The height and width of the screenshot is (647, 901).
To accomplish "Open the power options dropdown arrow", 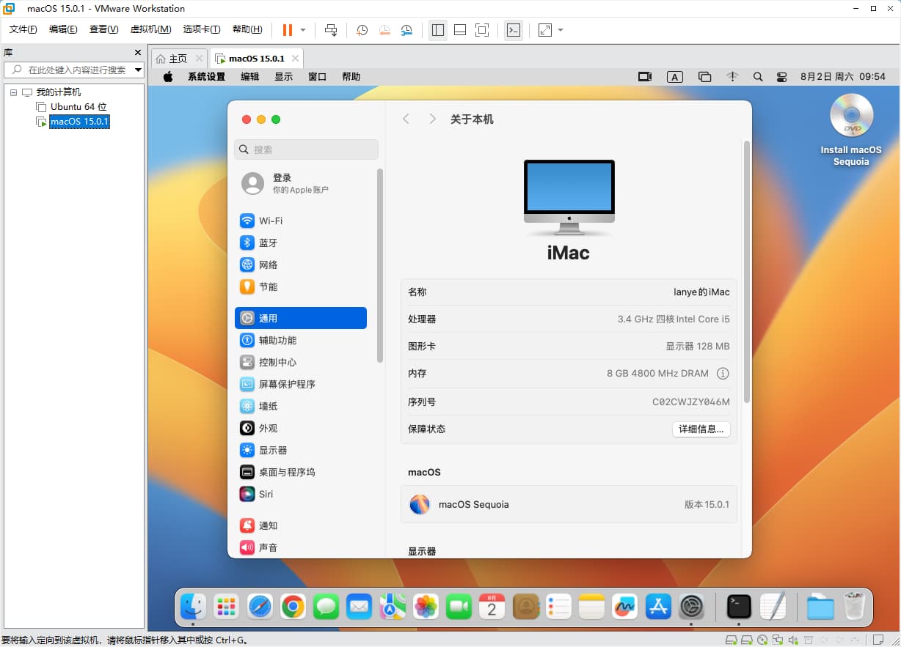I will click(x=303, y=30).
